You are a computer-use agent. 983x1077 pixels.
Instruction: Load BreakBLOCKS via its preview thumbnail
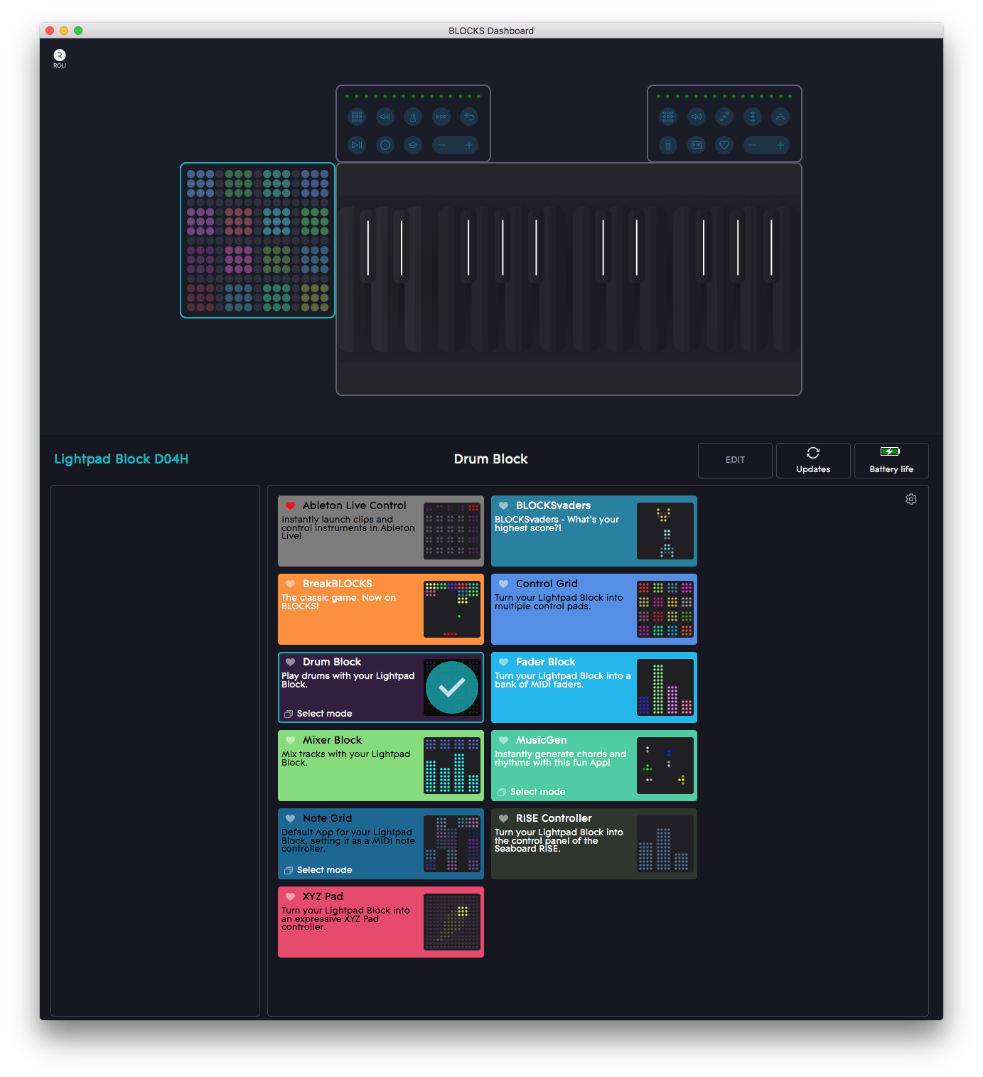[x=452, y=609]
